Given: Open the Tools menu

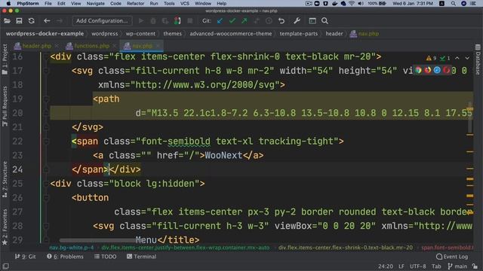Looking at the screenshot, I should pyautogui.click(x=169, y=3).
